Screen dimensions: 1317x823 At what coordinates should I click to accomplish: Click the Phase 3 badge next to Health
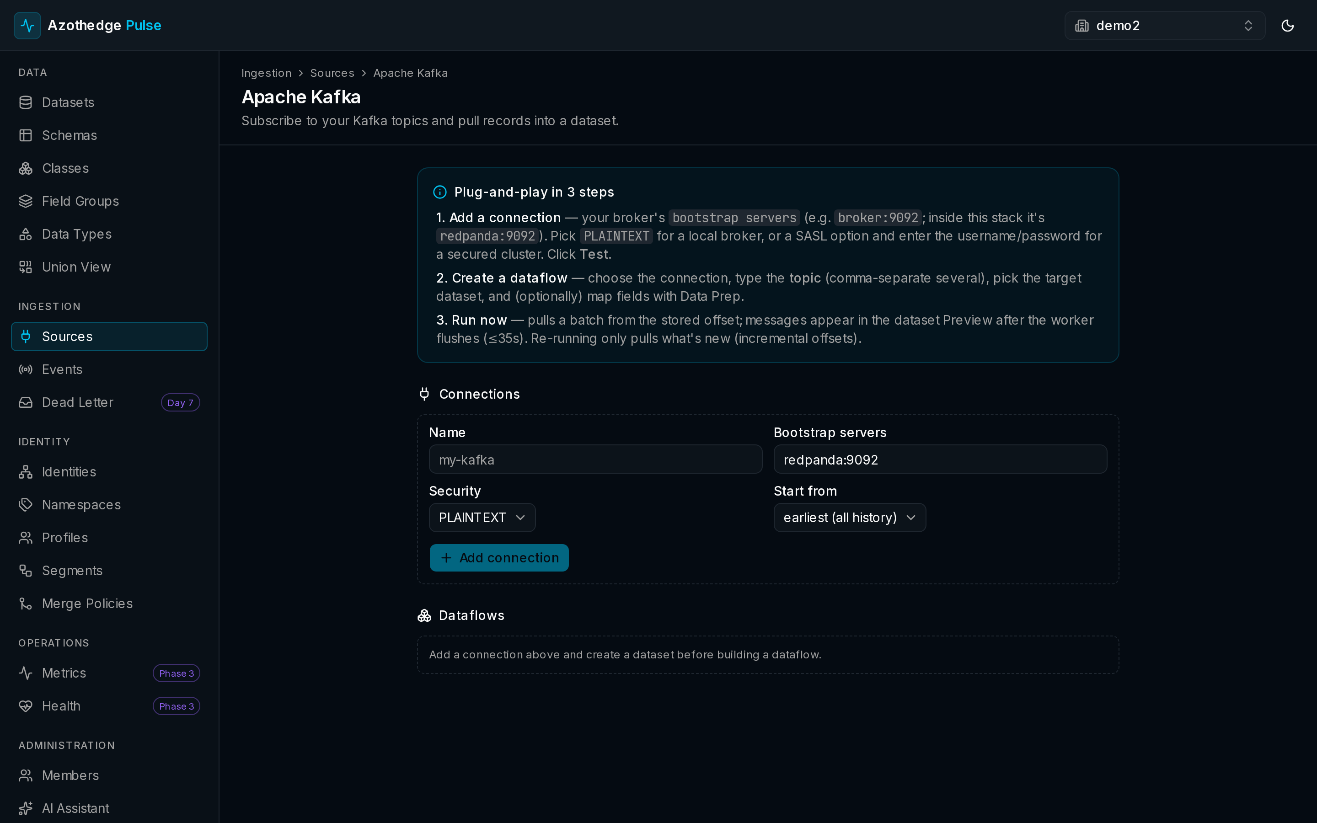[177, 706]
